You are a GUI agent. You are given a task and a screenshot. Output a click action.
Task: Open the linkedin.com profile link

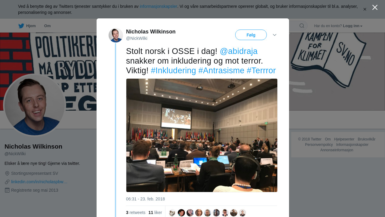39,182
